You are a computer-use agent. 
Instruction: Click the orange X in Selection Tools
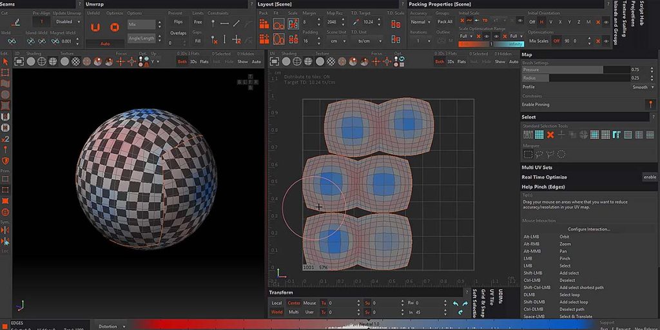coord(550,135)
